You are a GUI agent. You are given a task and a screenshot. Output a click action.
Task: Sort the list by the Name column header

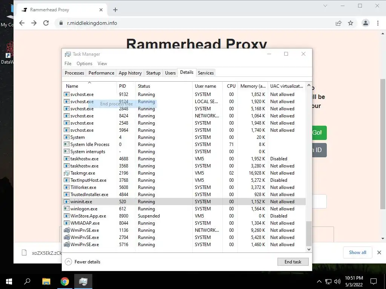pos(89,86)
